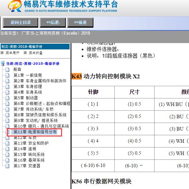Click the page icon next to 第16章
189x189 pixels.
(x=8, y=160)
